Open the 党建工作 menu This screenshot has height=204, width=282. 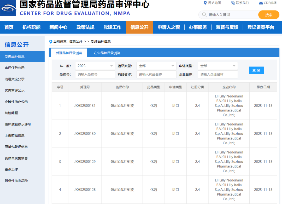pyautogui.click(x=112, y=27)
